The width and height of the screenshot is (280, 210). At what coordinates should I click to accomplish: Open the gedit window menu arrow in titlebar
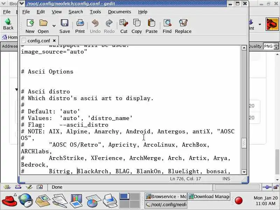[x=22, y=3]
